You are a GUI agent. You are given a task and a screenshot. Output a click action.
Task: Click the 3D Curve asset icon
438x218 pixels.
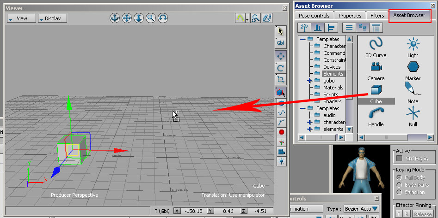click(x=376, y=45)
